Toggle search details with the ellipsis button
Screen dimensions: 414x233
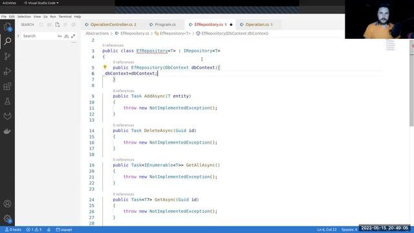click(73, 42)
